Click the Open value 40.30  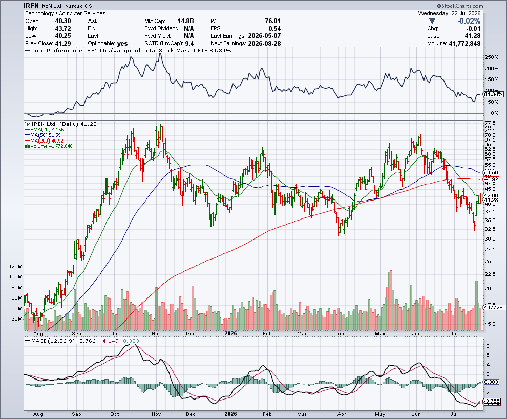(x=62, y=21)
